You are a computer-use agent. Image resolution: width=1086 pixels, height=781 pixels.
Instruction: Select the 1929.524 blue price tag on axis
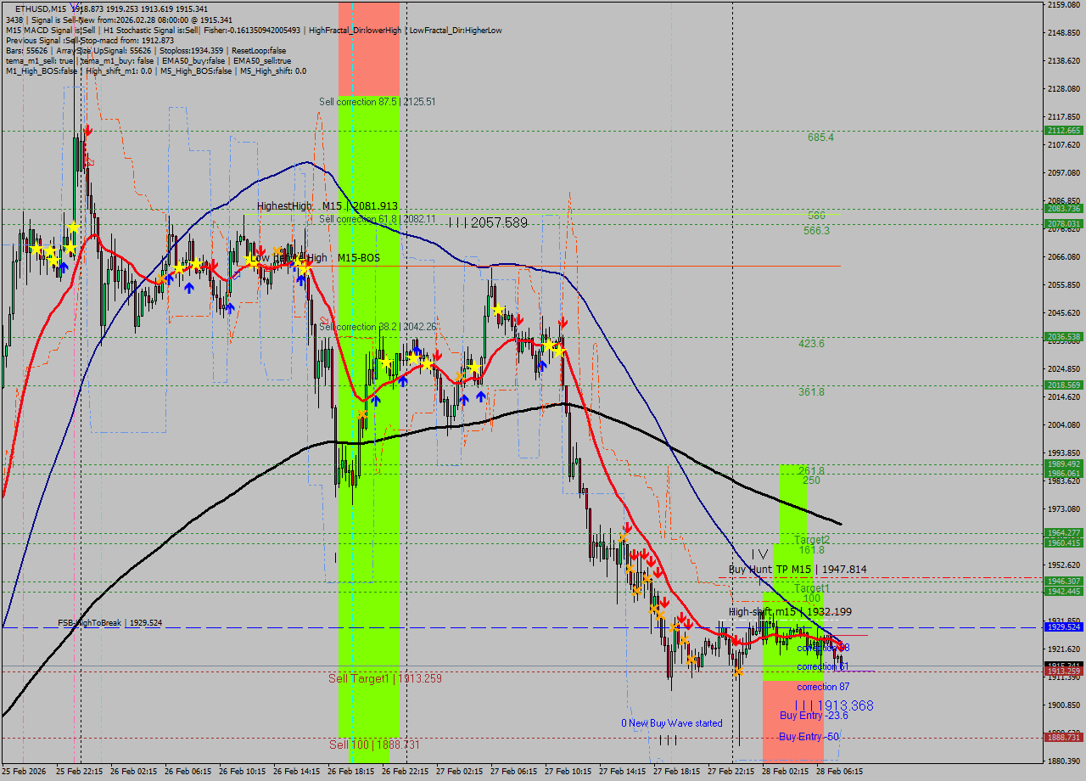point(1063,626)
